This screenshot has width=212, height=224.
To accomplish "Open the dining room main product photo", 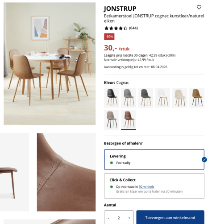I will [x=50, y=64].
